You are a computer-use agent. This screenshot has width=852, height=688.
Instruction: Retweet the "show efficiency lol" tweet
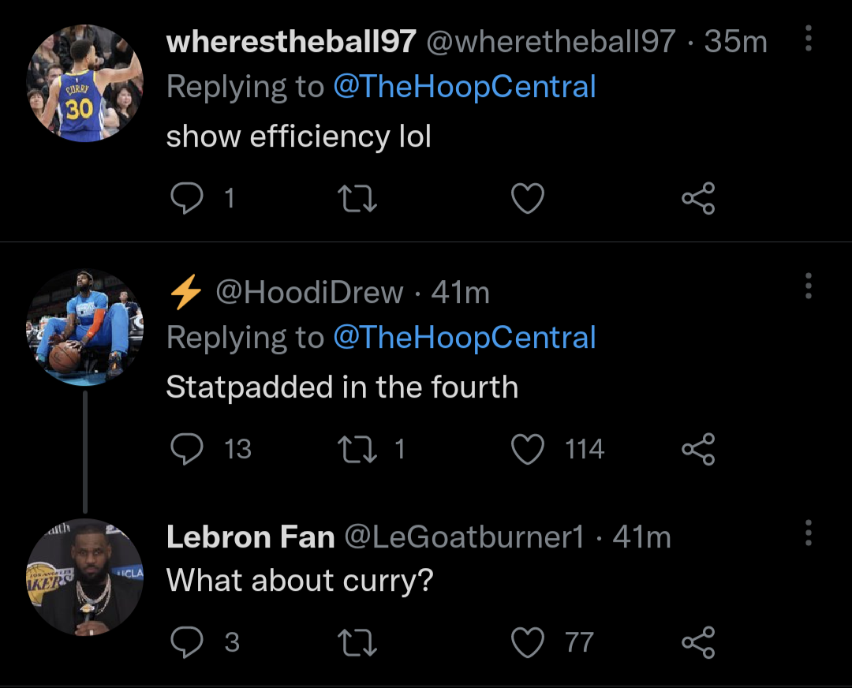click(357, 198)
